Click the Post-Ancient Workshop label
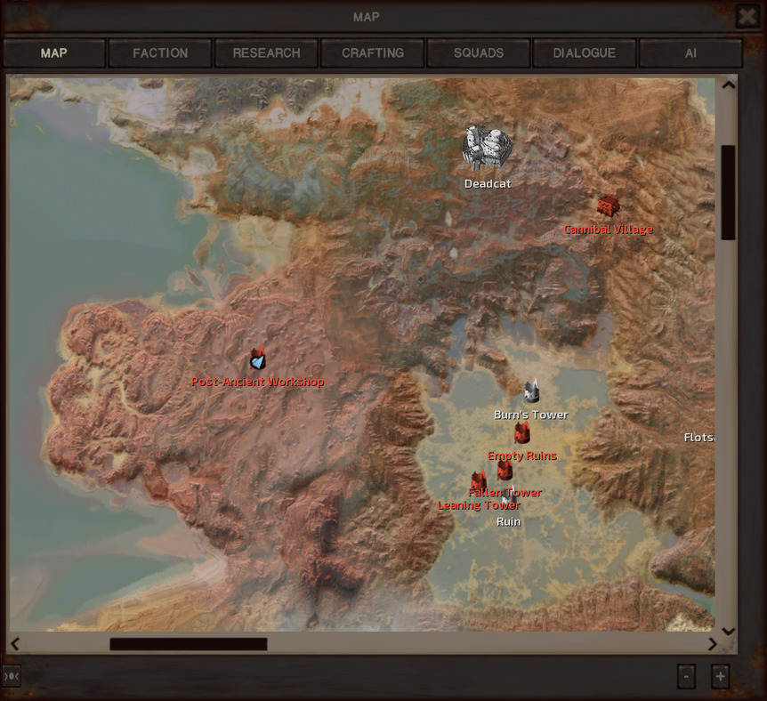Viewport: 767px width, 701px height. pos(257,382)
